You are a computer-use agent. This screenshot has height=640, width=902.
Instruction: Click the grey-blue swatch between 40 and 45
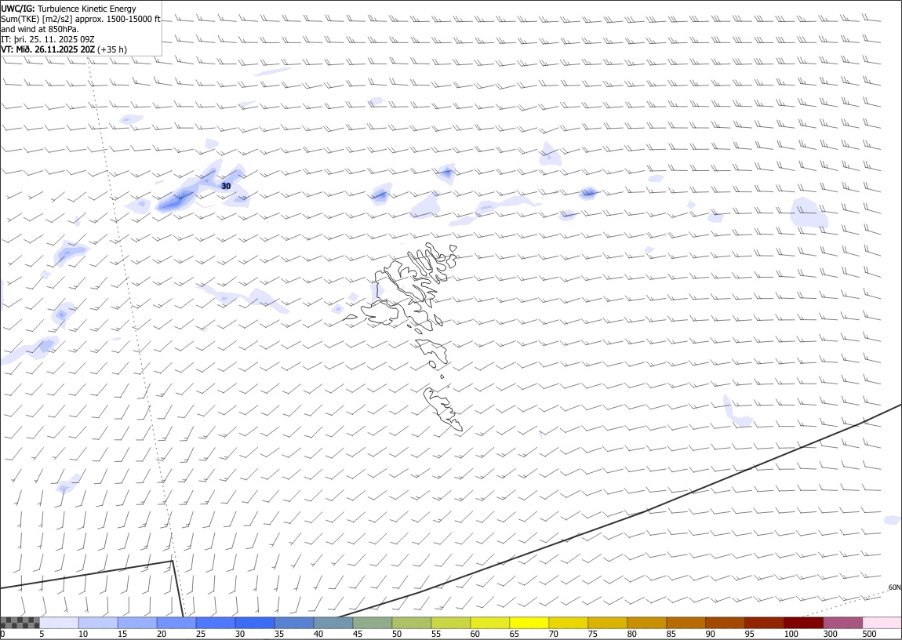[333, 623]
